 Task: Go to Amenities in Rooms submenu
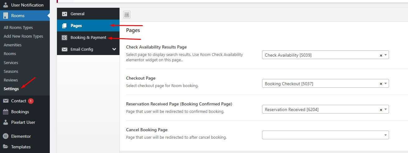(12, 45)
